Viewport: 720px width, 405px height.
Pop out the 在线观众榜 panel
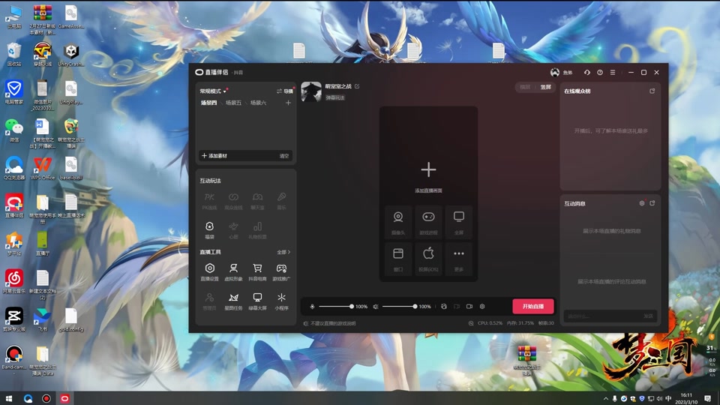tap(652, 91)
